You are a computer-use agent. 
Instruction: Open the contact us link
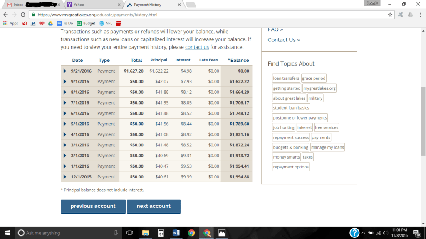[197, 47]
